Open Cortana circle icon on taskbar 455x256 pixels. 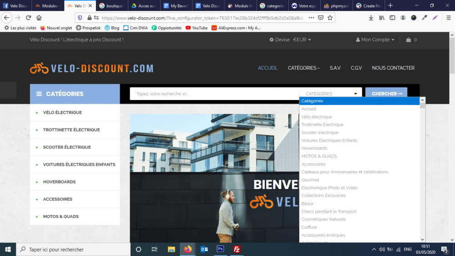pyautogui.click(x=138, y=249)
